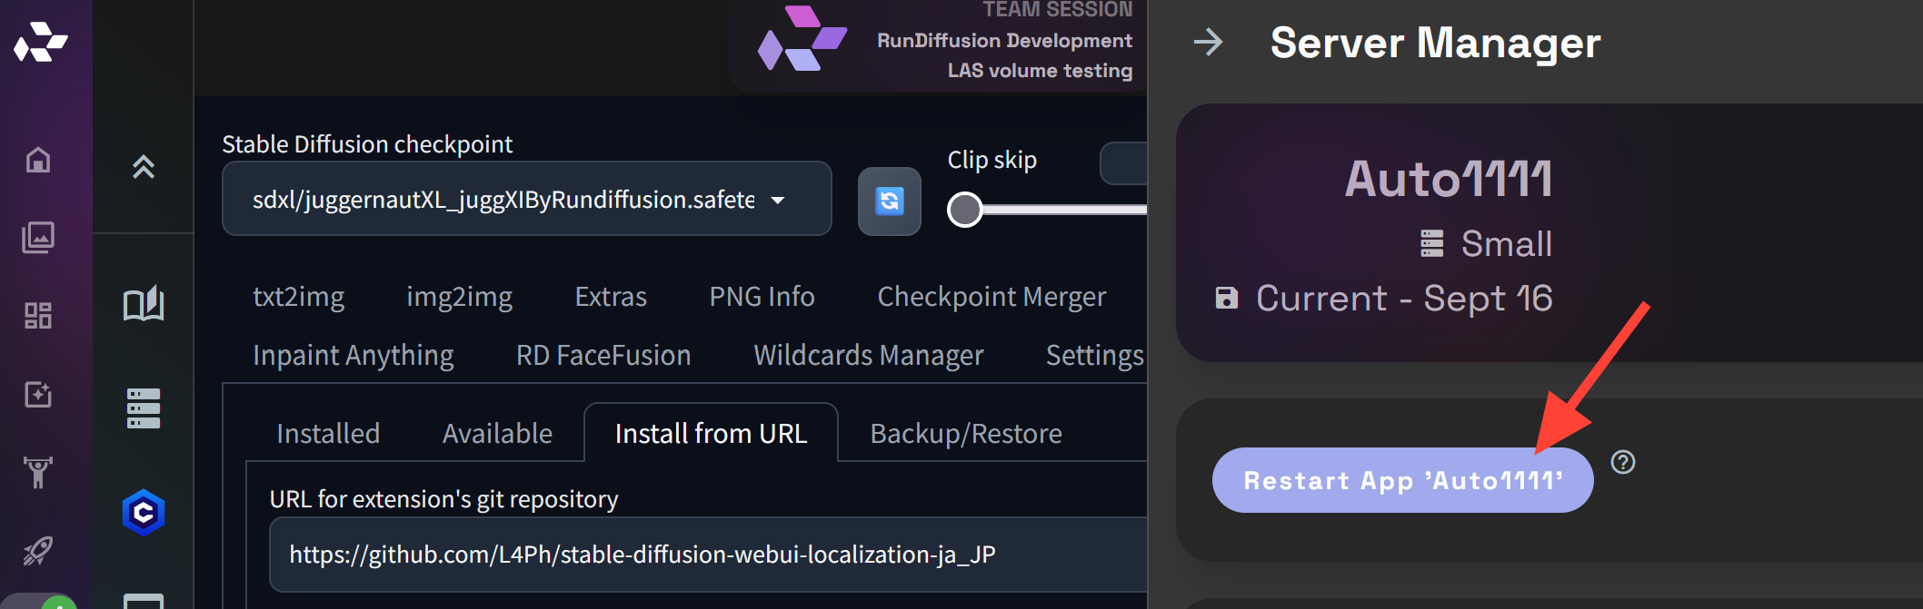
Task: Open the Checkpoint Merger tab
Action: pyautogui.click(x=991, y=297)
